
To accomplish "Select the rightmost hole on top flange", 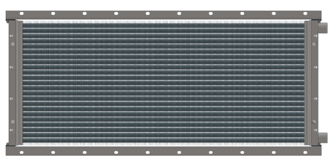I will [x=305, y=14].
